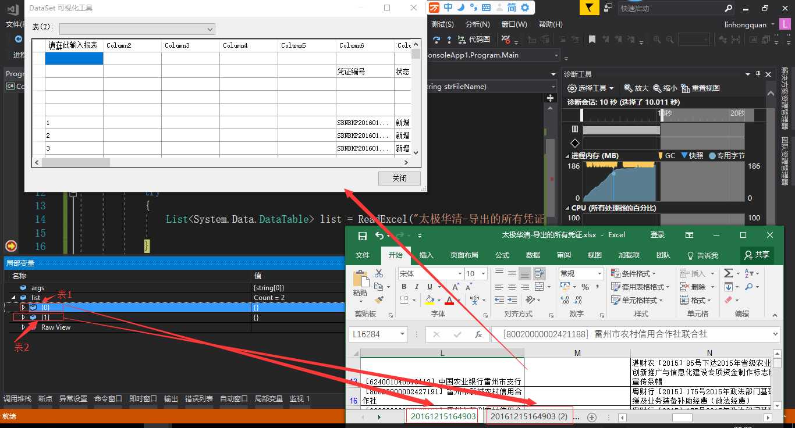This screenshot has height=428, width=795.
Task: Select Column2 header in DataSet grid
Action: point(133,45)
